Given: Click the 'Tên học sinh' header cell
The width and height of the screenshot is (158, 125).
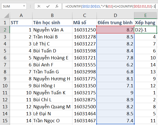Looking at the screenshot, I should click(52, 23).
